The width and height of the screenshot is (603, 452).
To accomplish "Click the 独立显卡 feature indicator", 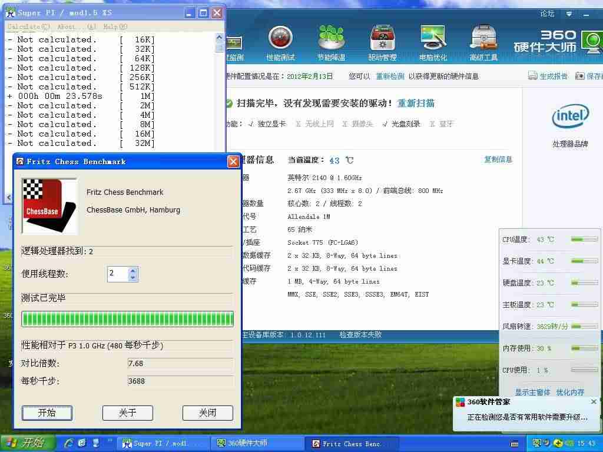I will [267, 124].
